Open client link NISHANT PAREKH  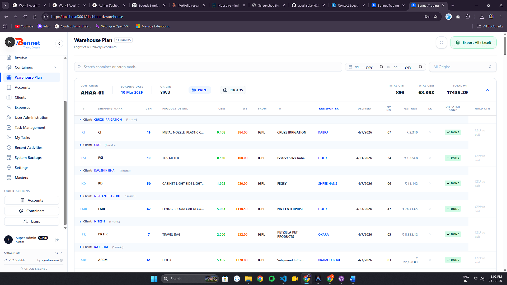coord(107,196)
